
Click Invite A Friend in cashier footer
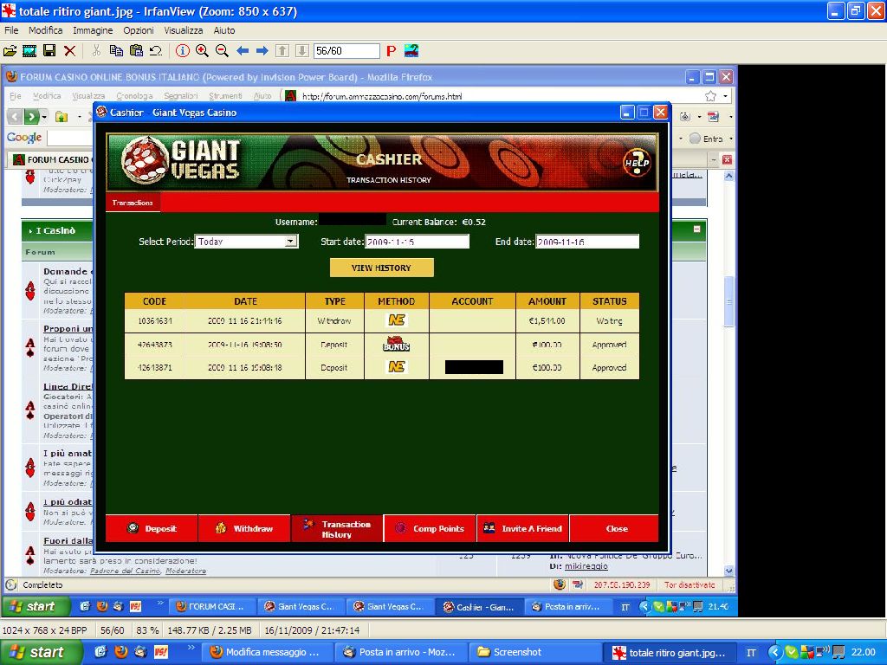pyautogui.click(x=522, y=529)
